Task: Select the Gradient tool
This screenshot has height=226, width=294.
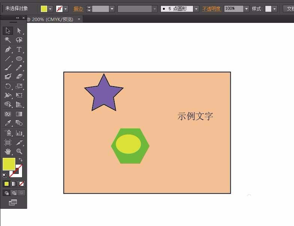Action: 19,114
